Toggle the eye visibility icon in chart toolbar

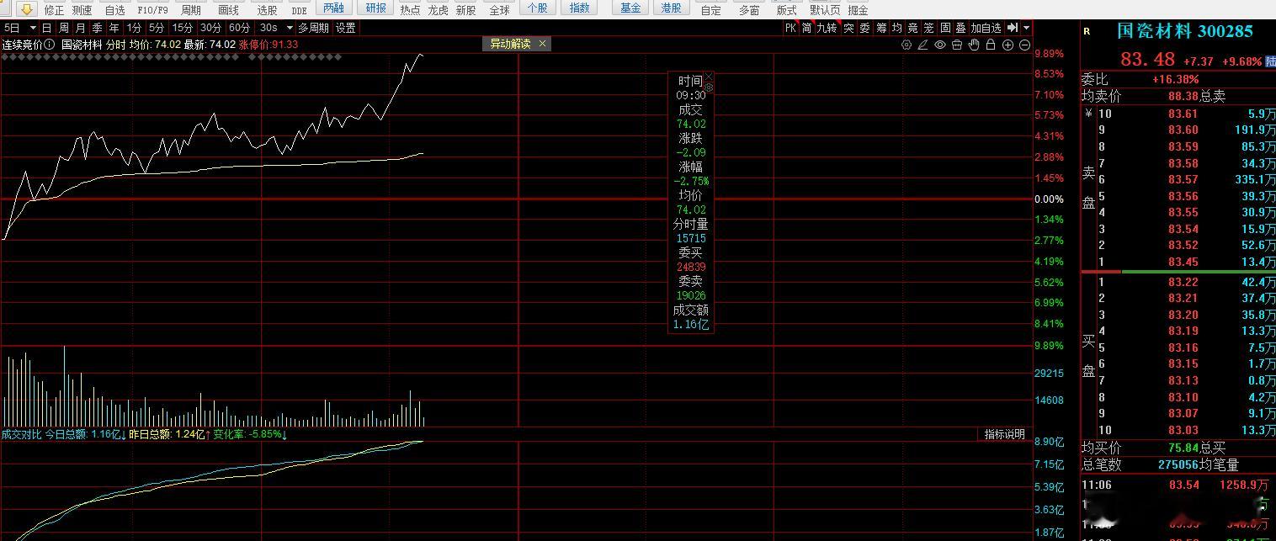[x=940, y=45]
